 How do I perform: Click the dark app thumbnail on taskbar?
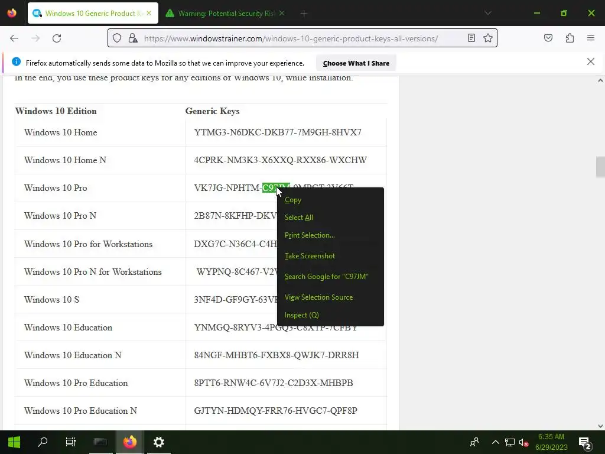tap(100, 442)
